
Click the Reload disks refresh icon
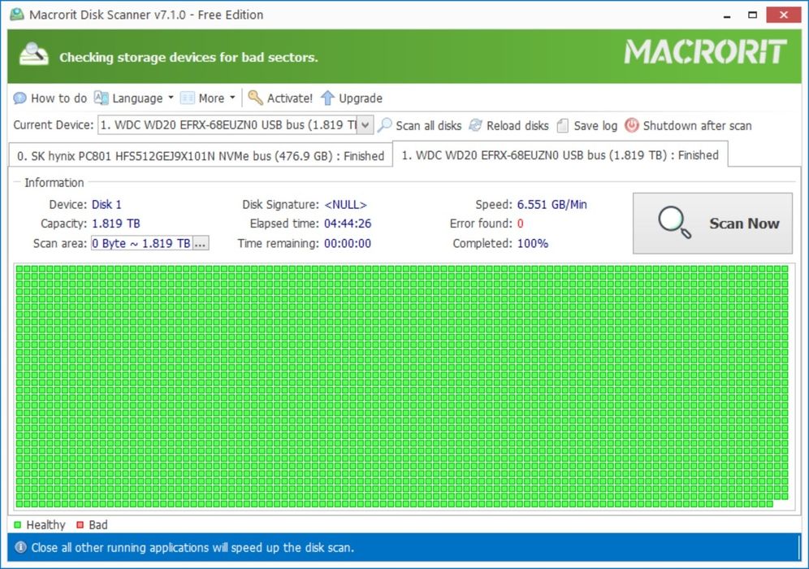pyautogui.click(x=475, y=125)
